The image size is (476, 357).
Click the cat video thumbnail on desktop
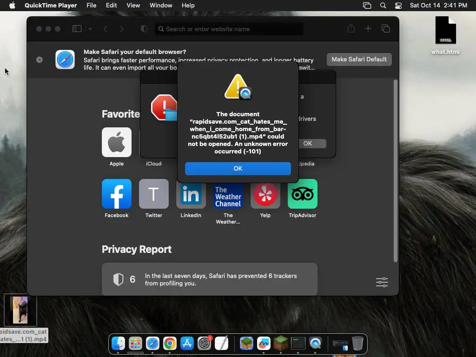(x=20, y=310)
